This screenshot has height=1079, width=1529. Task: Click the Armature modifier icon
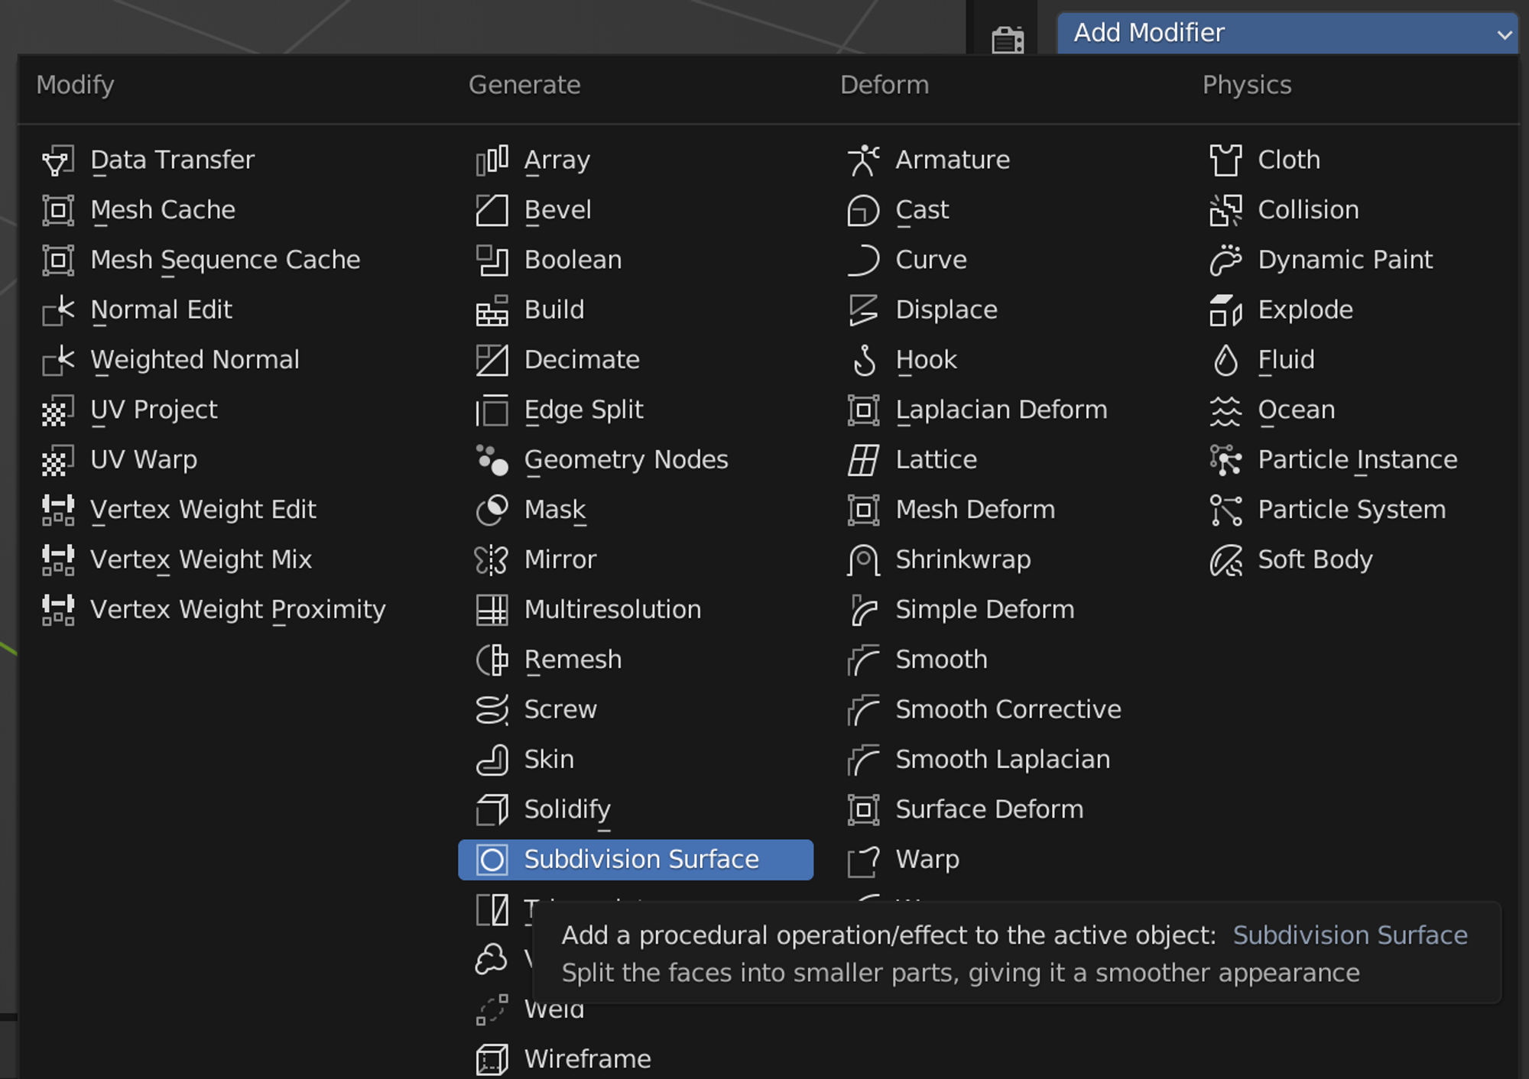tap(863, 160)
